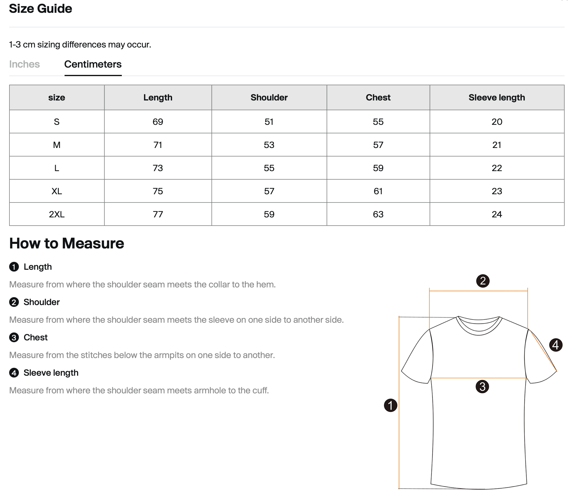575x492 pixels.
Task: Click the diagram marker 1 beside the length line
Action: click(x=390, y=406)
